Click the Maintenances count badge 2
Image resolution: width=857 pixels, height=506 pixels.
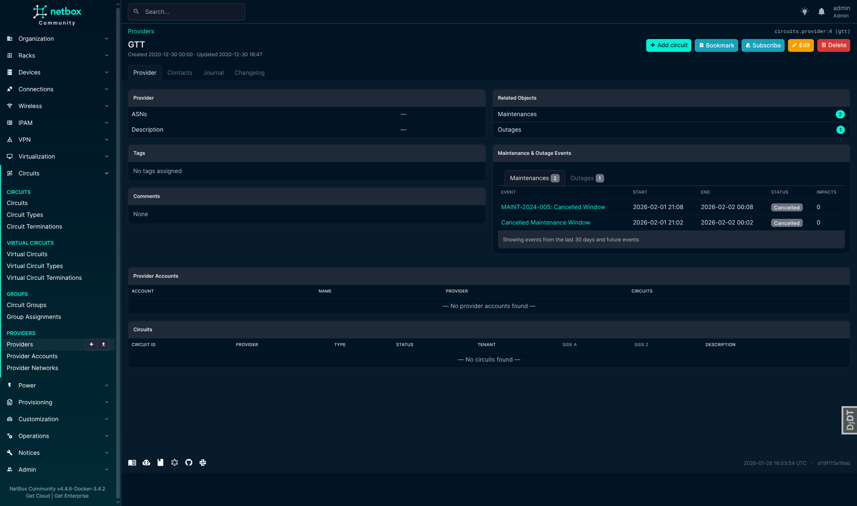840,114
